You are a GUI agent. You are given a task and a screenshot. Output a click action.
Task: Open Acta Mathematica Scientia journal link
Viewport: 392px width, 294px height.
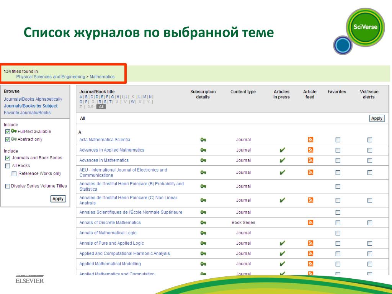(x=105, y=140)
